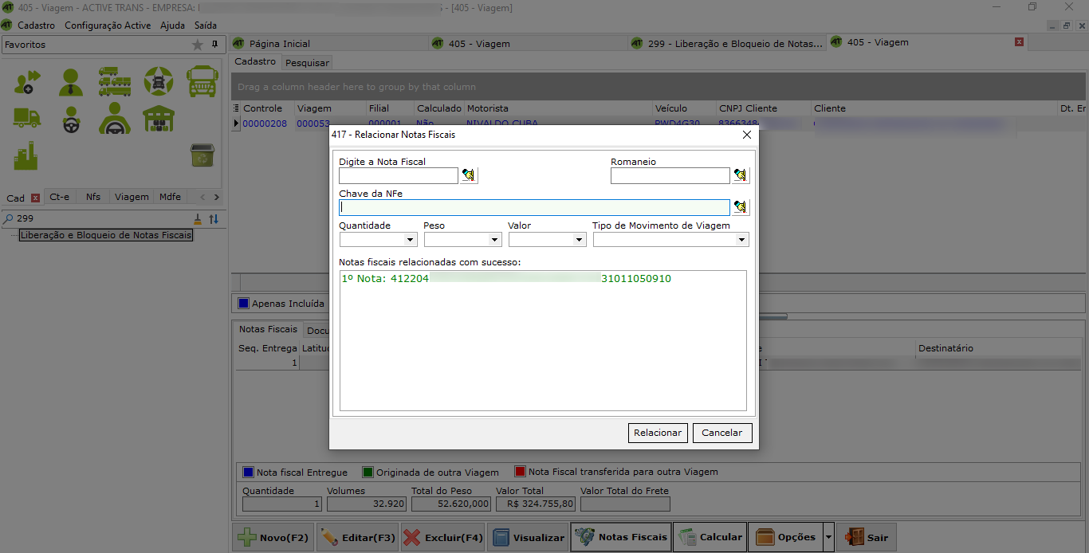The height and width of the screenshot is (553, 1089).
Task: Click the recycle bin icon in Favoritos
Action: 202,155
